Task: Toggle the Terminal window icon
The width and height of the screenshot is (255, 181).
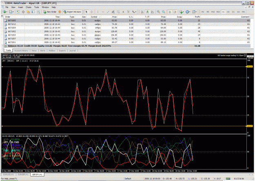Action: coord(33,12)
